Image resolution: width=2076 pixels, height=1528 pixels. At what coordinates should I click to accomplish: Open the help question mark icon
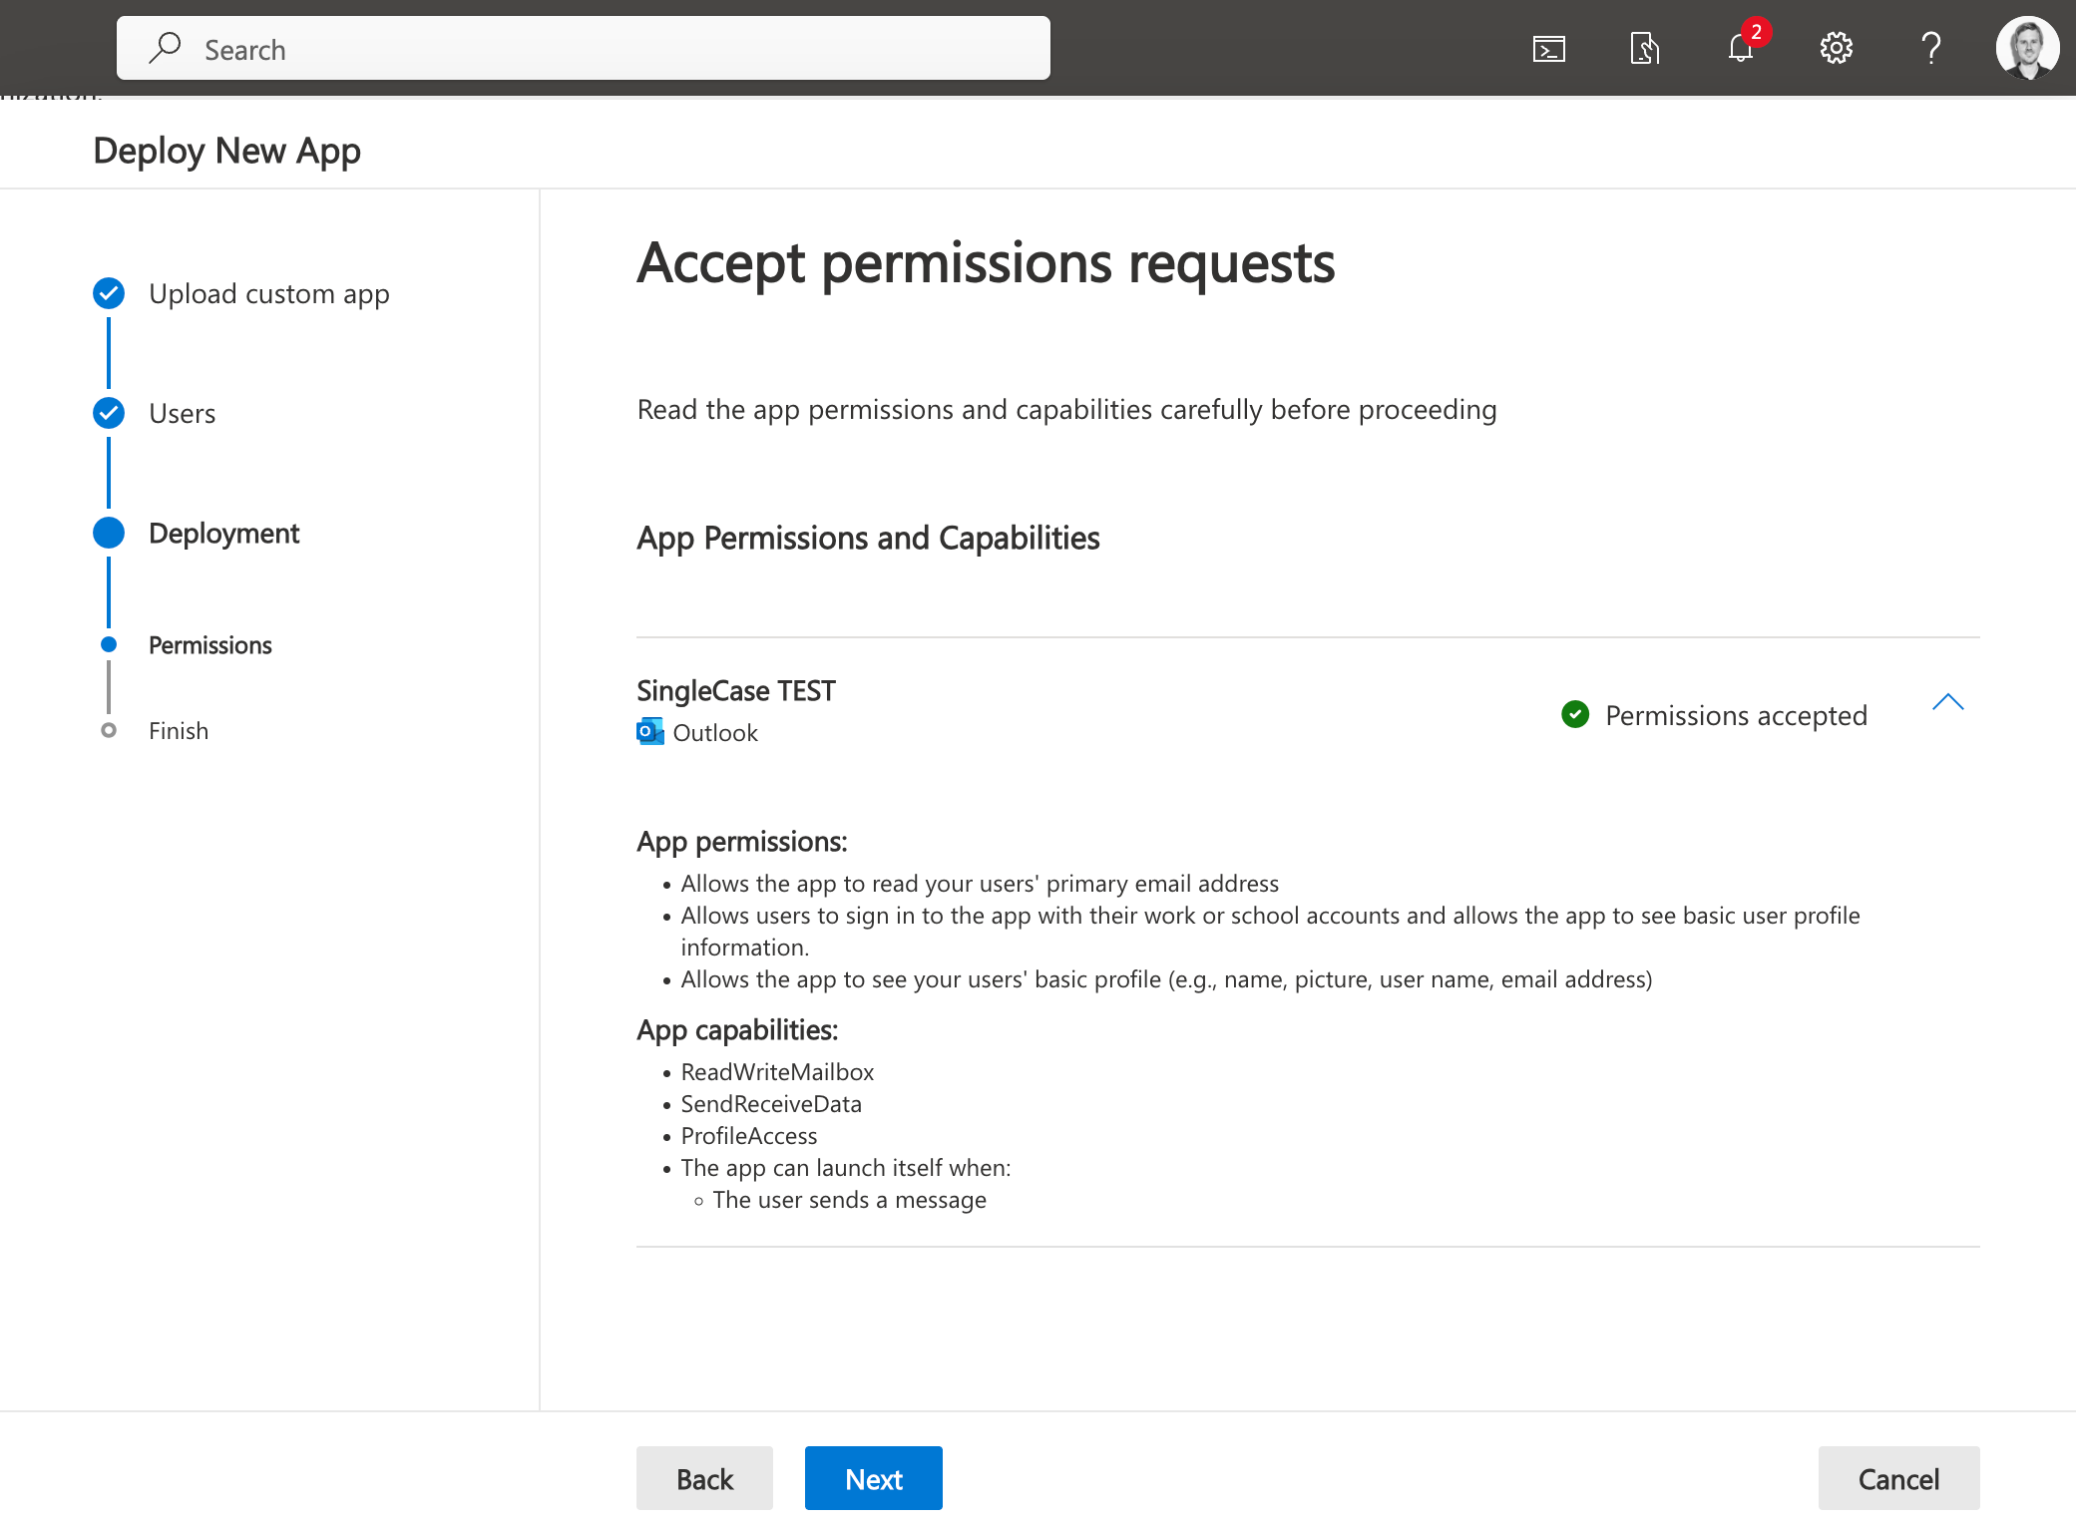tap(1931, 48)
